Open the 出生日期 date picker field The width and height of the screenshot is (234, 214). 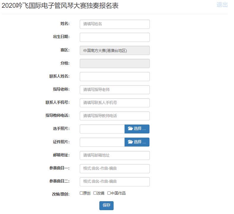(x=114, y=37)
